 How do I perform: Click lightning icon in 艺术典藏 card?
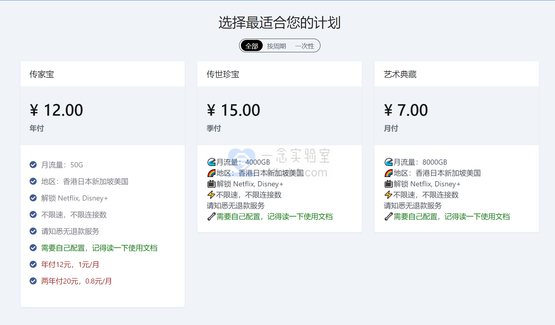(x=388, y=195)
